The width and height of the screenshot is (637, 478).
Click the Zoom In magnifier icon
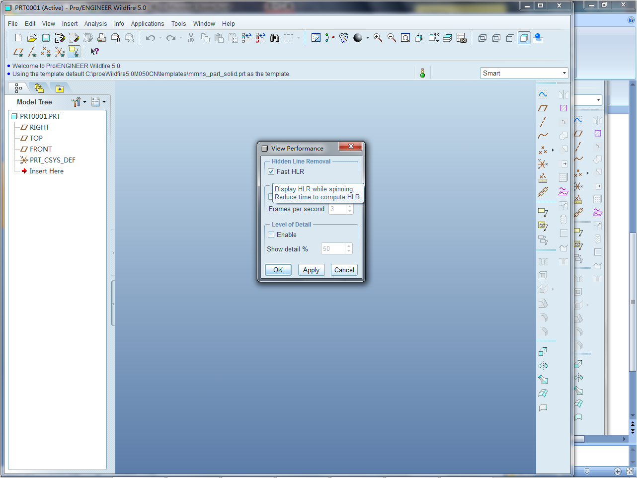(378, 38)
